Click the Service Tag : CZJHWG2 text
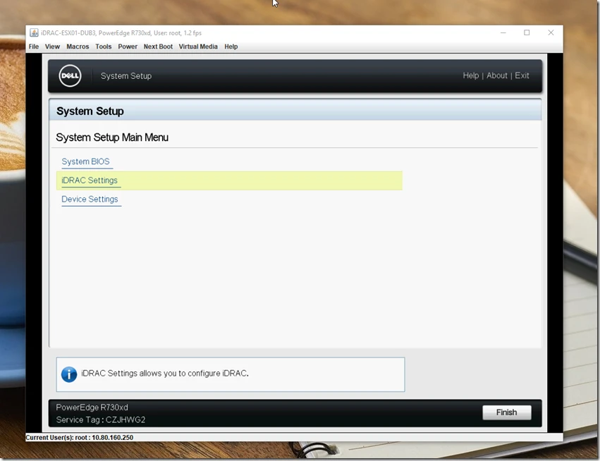600x461 pixels. (101, 420)
